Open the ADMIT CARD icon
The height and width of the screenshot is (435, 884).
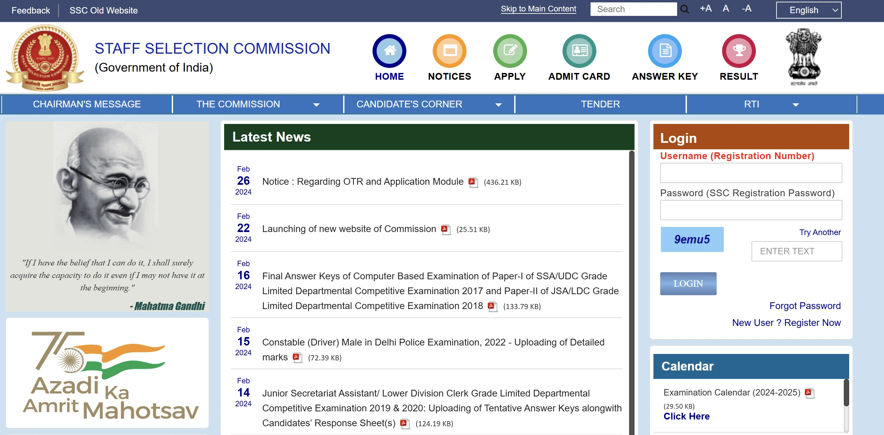(x=579, y=51)
